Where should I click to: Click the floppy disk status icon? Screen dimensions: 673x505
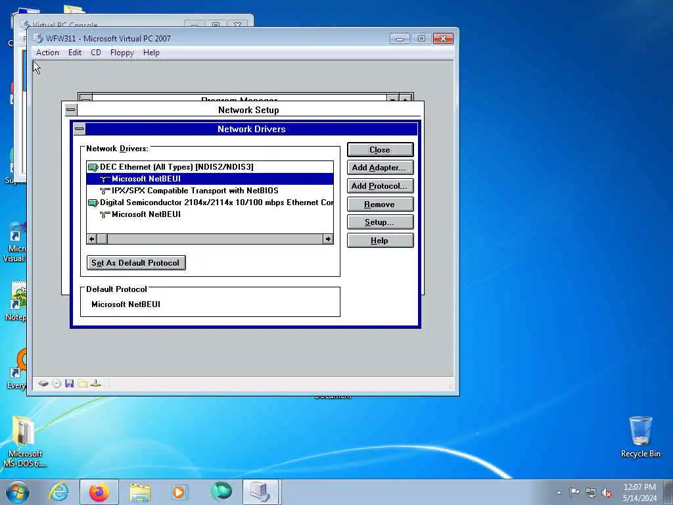coord(69,383)
